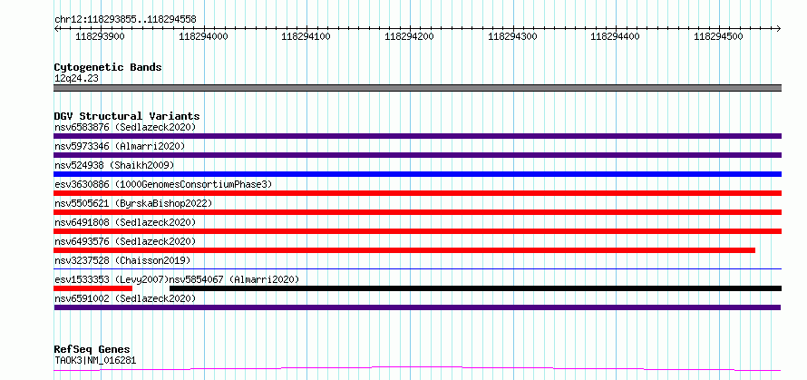
Task: Select the short red esv1533353 bar
Action: coord(93,288)
